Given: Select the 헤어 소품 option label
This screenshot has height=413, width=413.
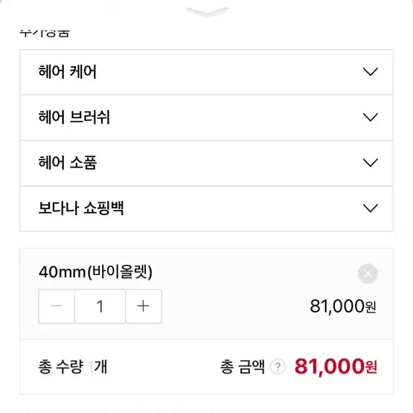Looking at the screenshot, I should click(68, 162).
